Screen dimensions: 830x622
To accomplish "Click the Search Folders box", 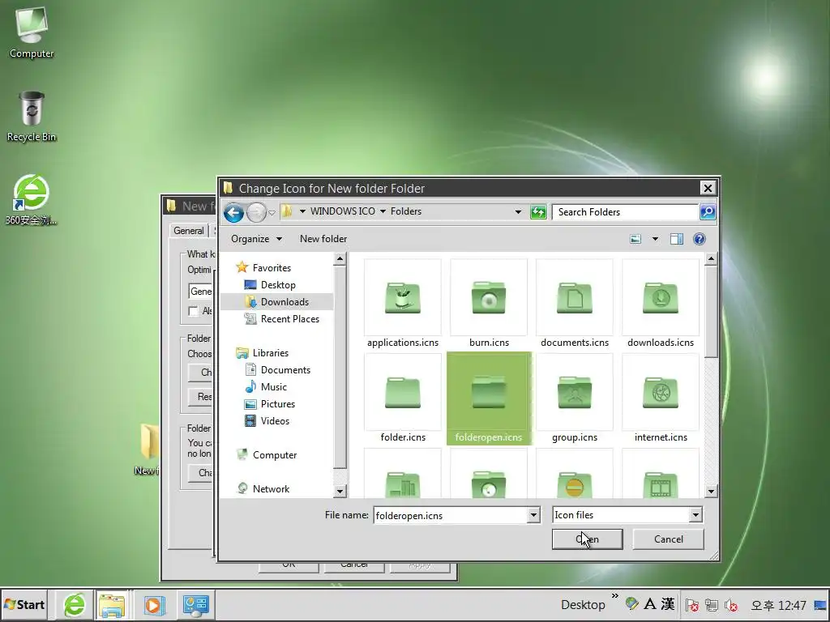I will click(x=625, y=212).
